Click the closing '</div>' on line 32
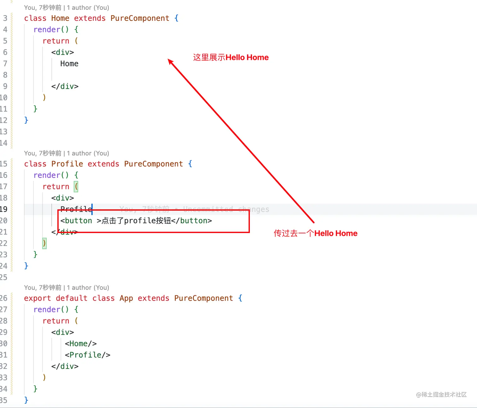 65,366
